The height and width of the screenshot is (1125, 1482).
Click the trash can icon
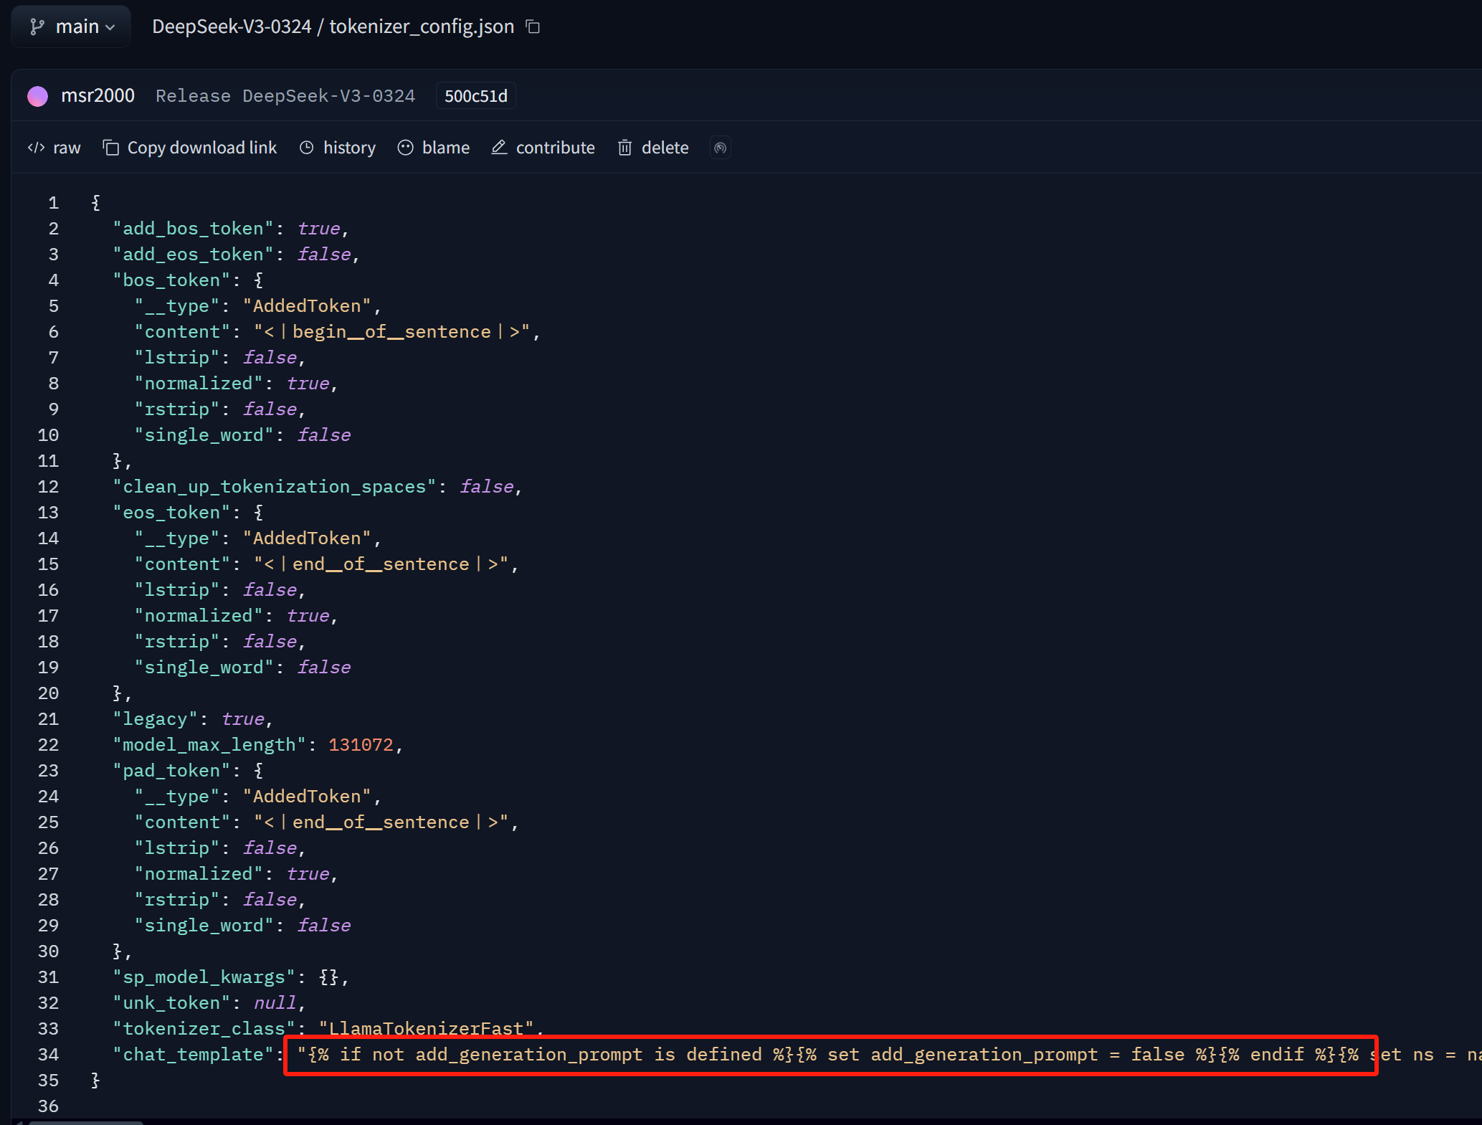pos(625,148)
